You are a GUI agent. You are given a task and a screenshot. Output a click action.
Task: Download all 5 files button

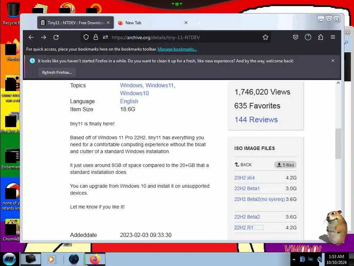pos(285,165)
